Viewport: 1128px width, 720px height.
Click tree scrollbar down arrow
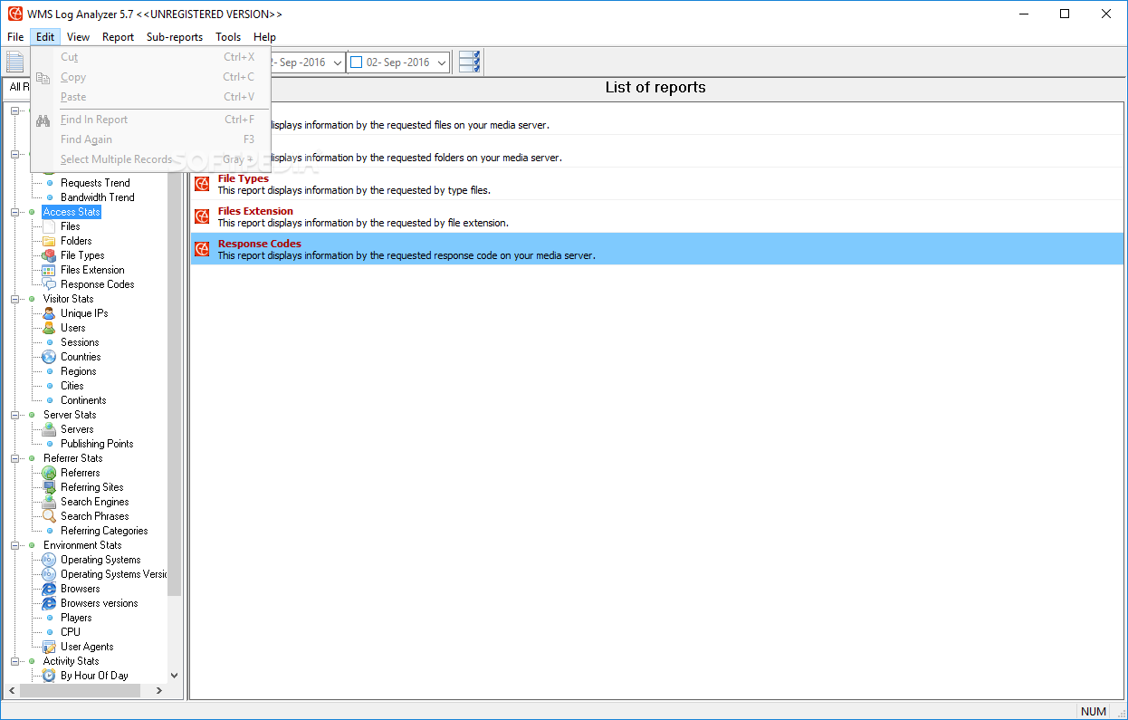[175, 675]
